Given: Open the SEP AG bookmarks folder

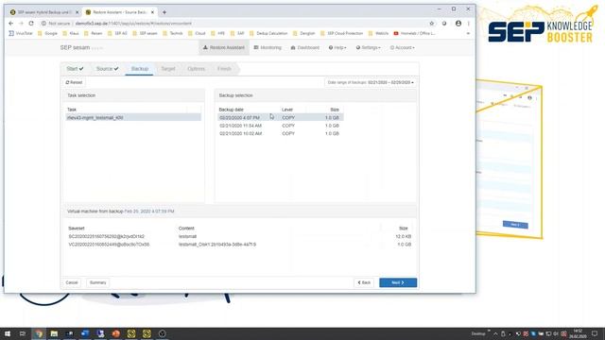Looking at the screenshot, I should [117, 34].
